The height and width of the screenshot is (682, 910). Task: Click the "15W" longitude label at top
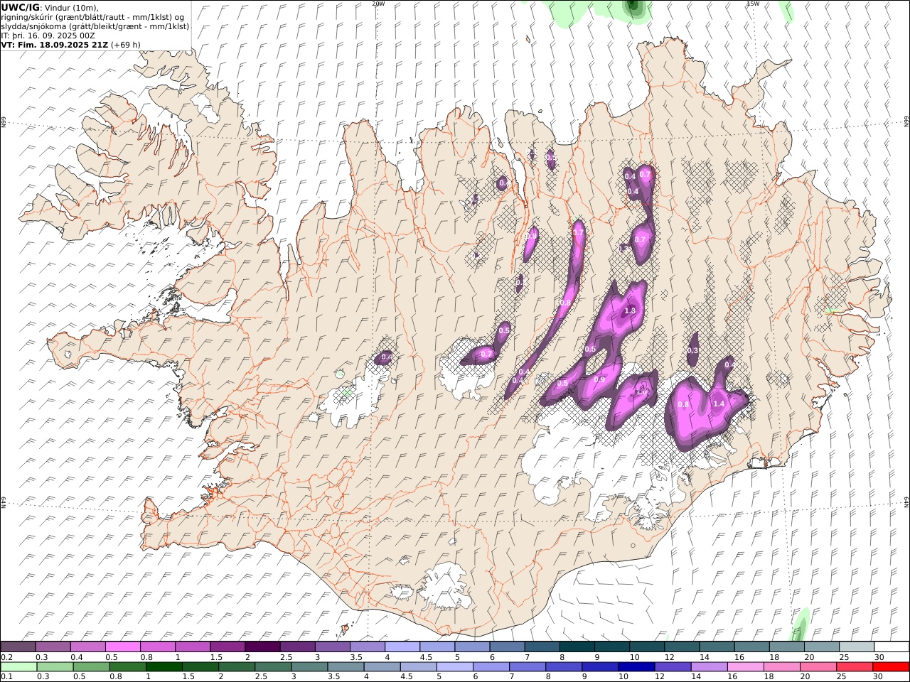(x=753, y=4)
